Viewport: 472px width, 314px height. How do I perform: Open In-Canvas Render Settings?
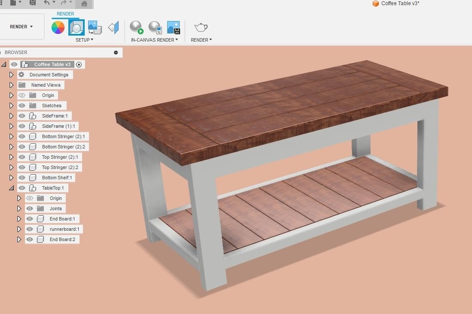click(155, 27)
